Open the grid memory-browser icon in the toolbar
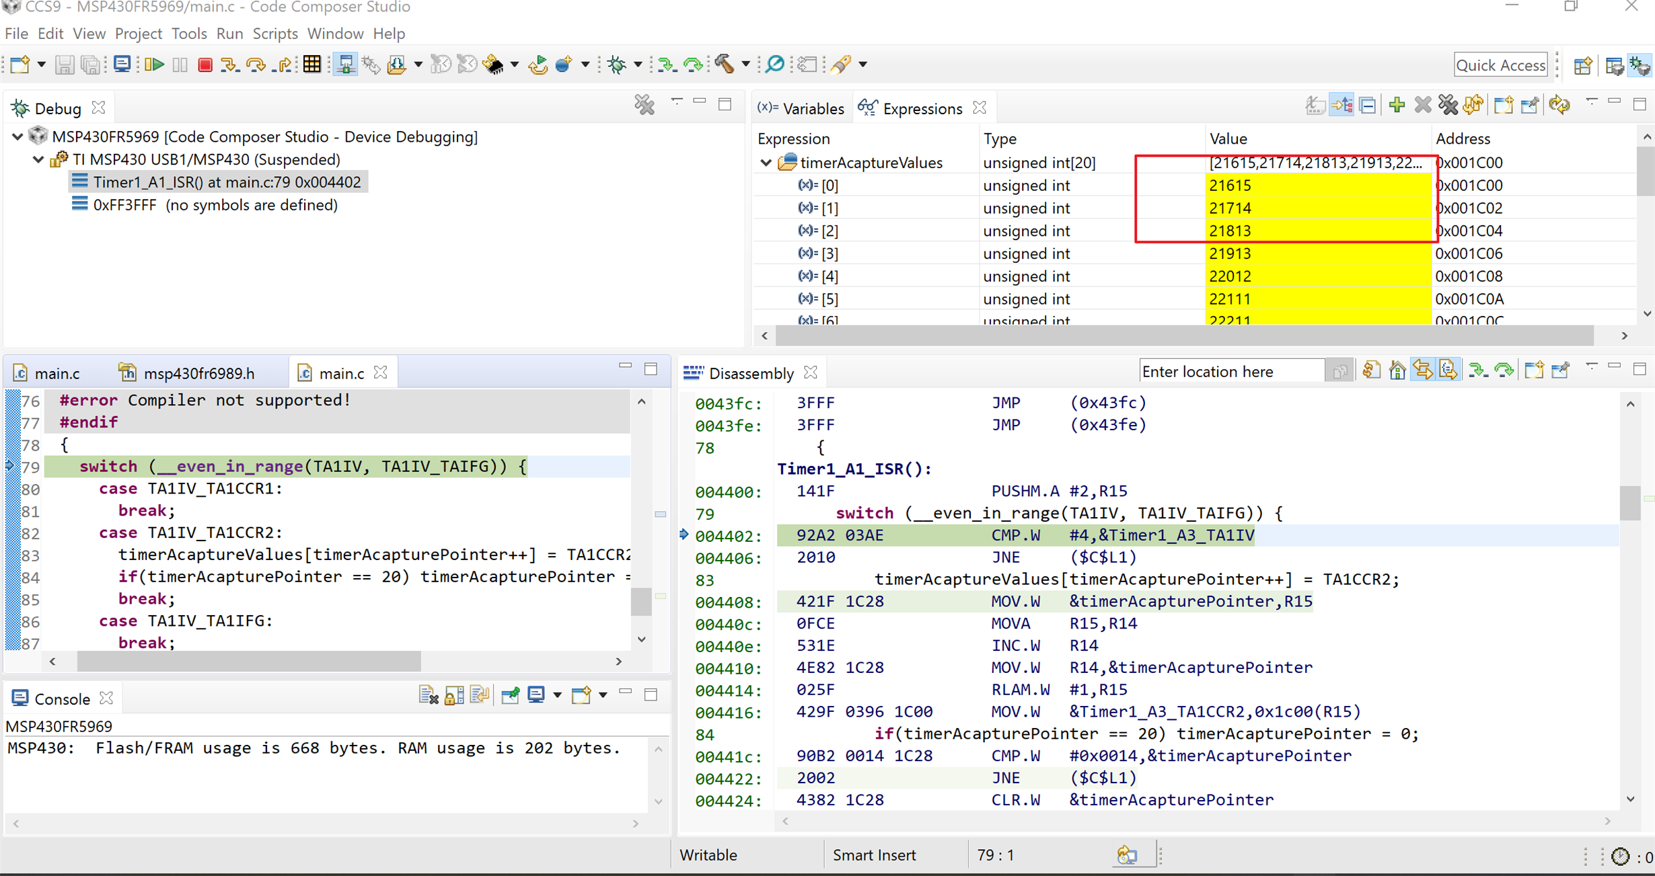 tap(311, 65)
